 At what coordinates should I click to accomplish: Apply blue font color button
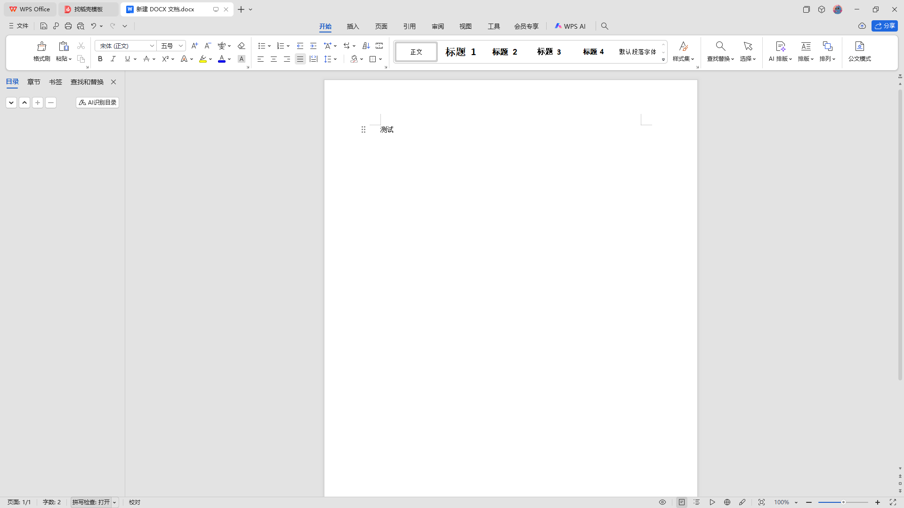click(222, 59)
